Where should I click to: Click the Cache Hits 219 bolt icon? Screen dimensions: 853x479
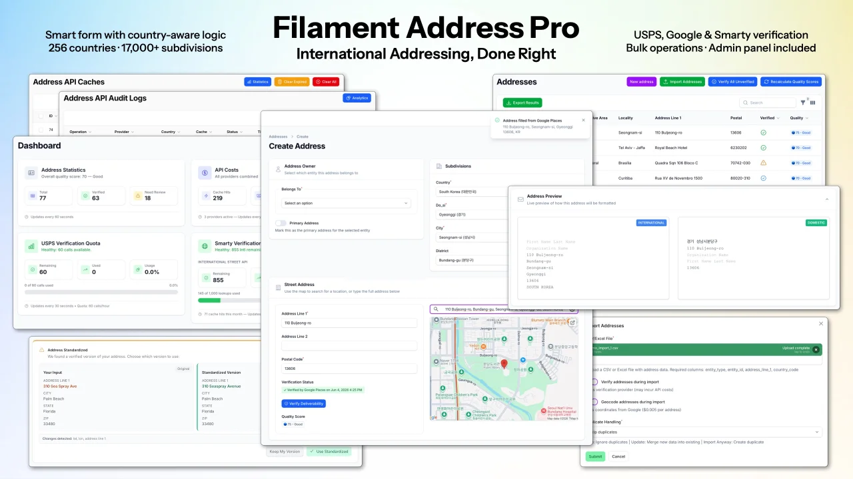point(205,196)
